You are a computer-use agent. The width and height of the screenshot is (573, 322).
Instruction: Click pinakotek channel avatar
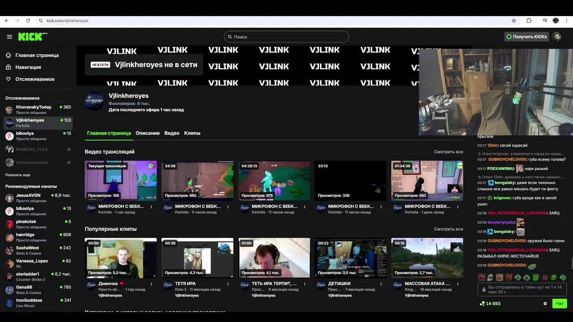point(9,224)
